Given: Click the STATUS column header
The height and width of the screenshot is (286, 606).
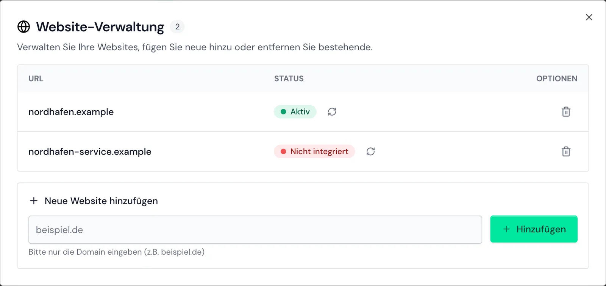Looking at the screenshot, I should pyautogui.click(x=289, y=79).
